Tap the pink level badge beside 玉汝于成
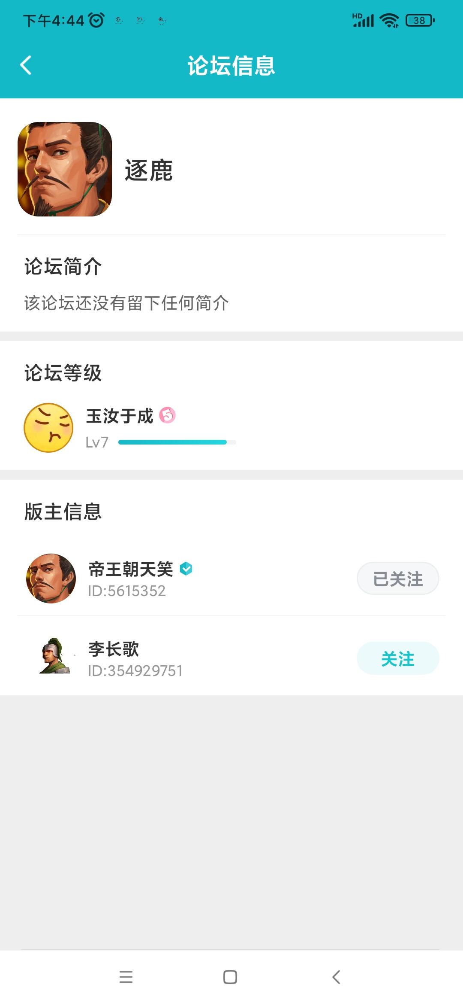The image size is (463, 1005). (x=167, y=415)
